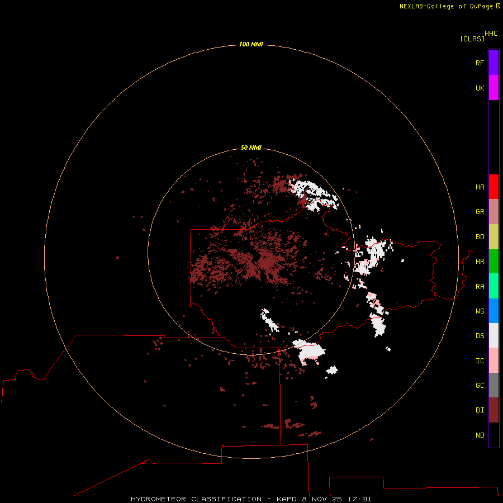503x503 pixels.
Task: Click the HR legend label
Action: 480,262
